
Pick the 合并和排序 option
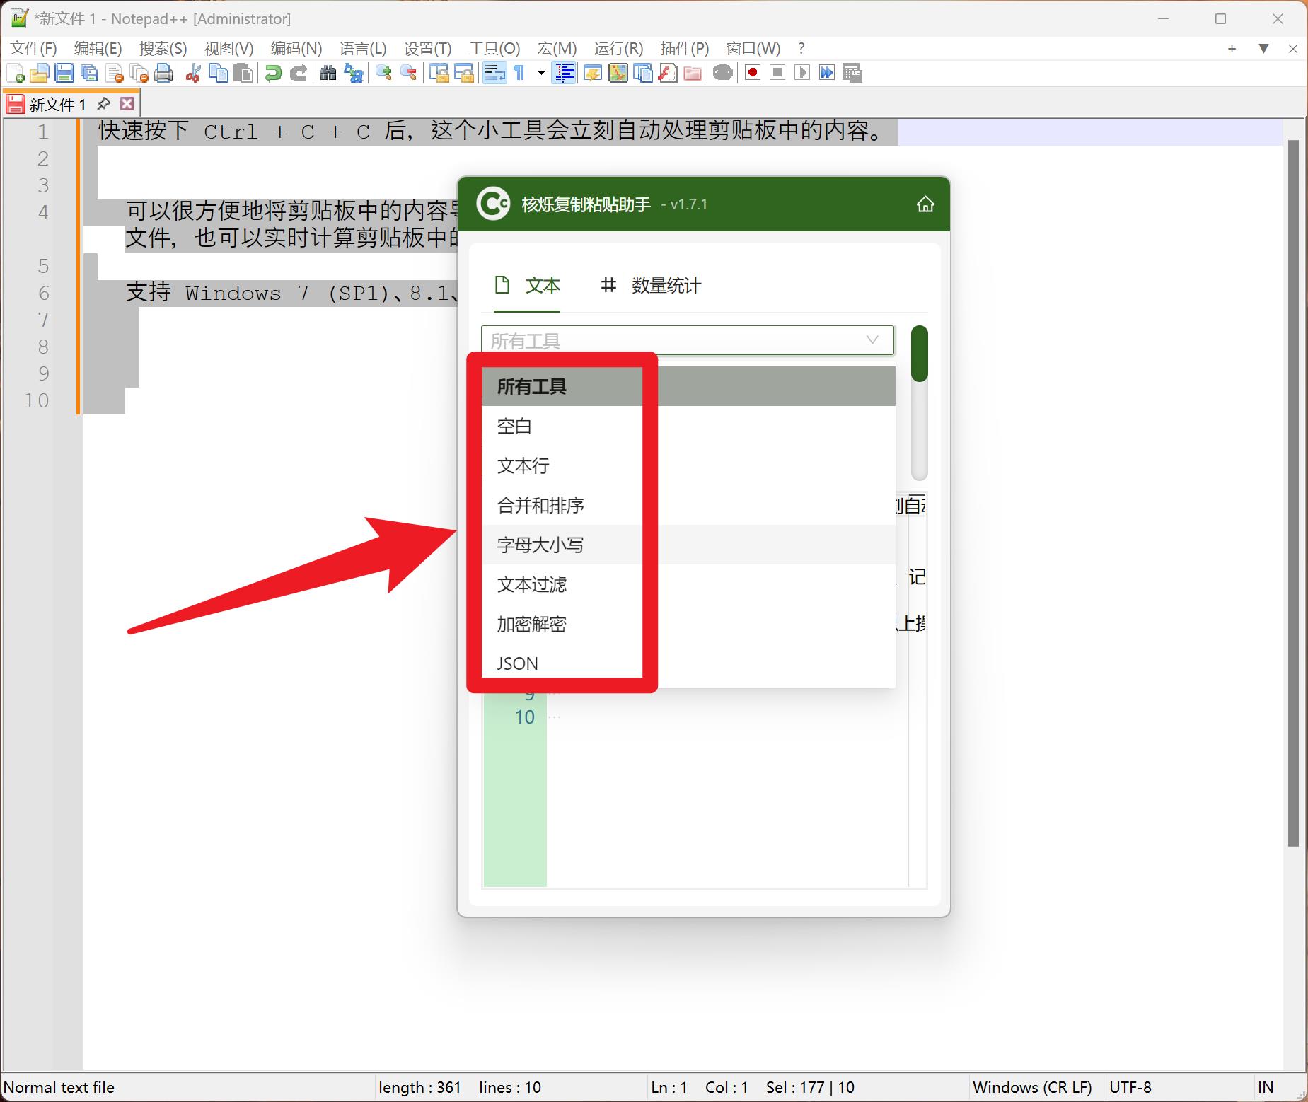pos(540,505)
